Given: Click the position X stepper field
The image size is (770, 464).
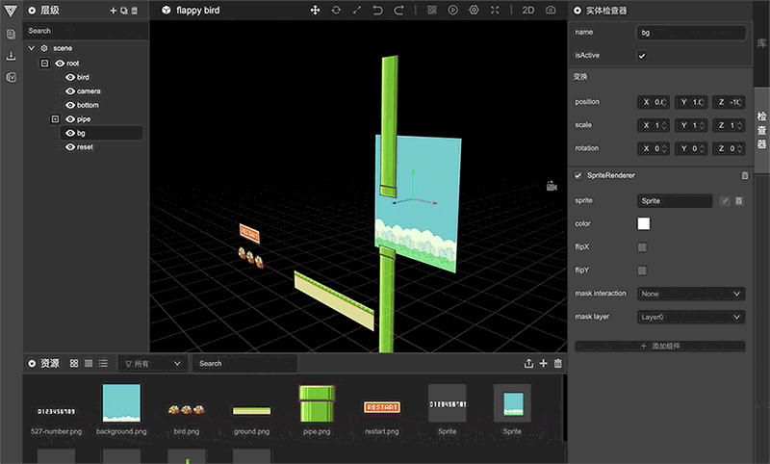Looking at the screenshot, I should (654, 102).
